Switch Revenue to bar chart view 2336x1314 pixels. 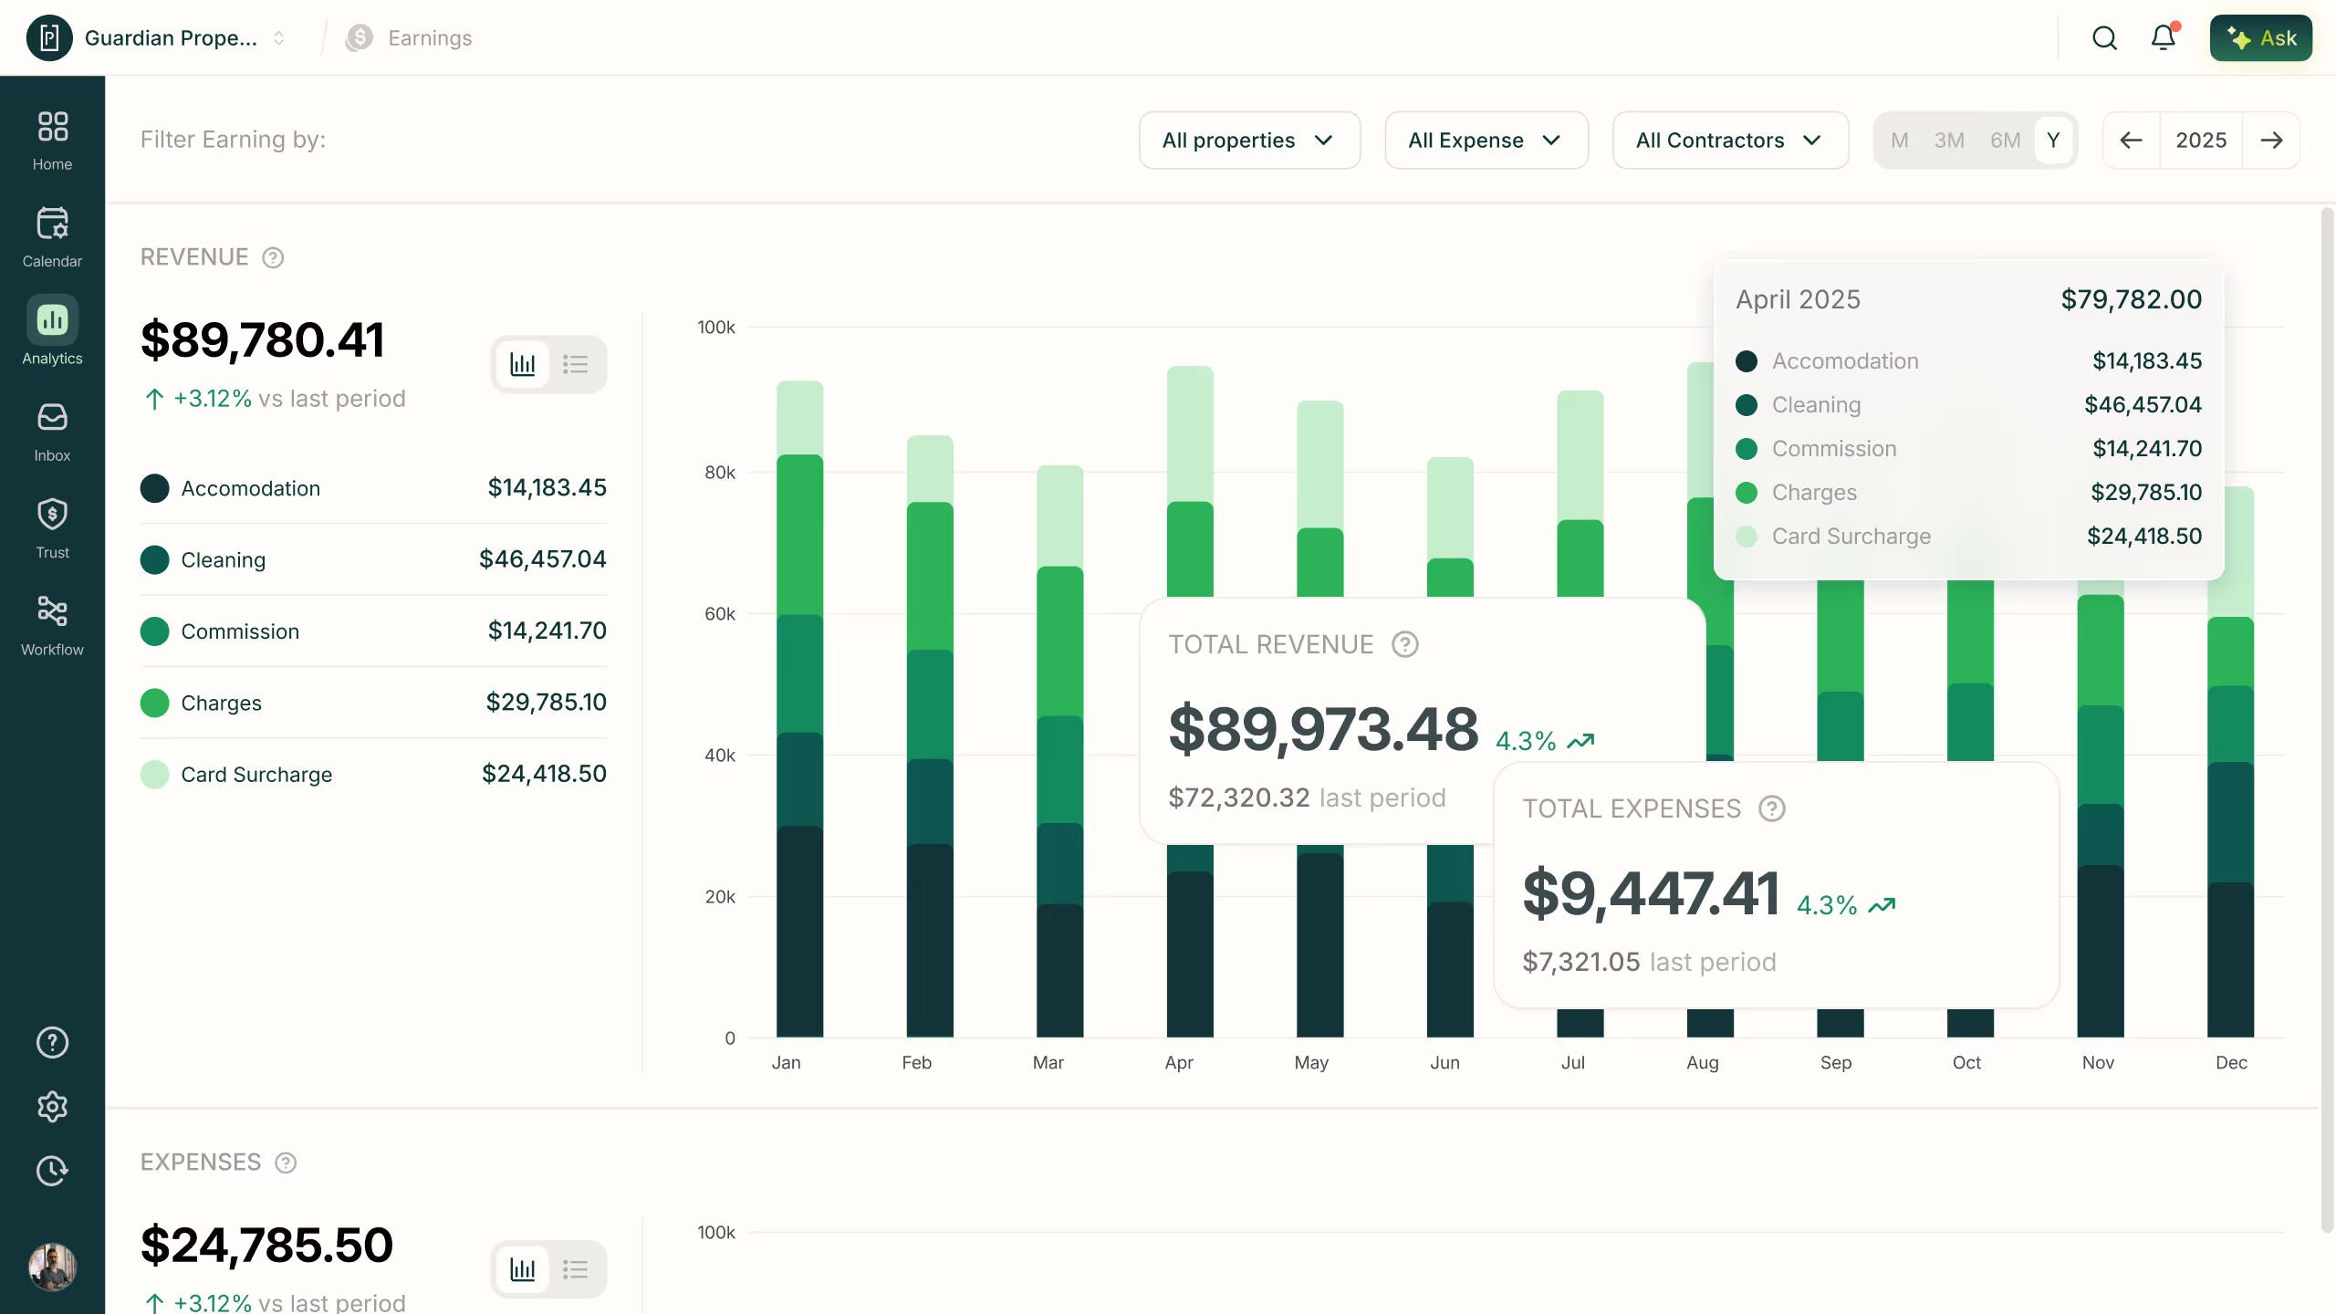point(523,364)
